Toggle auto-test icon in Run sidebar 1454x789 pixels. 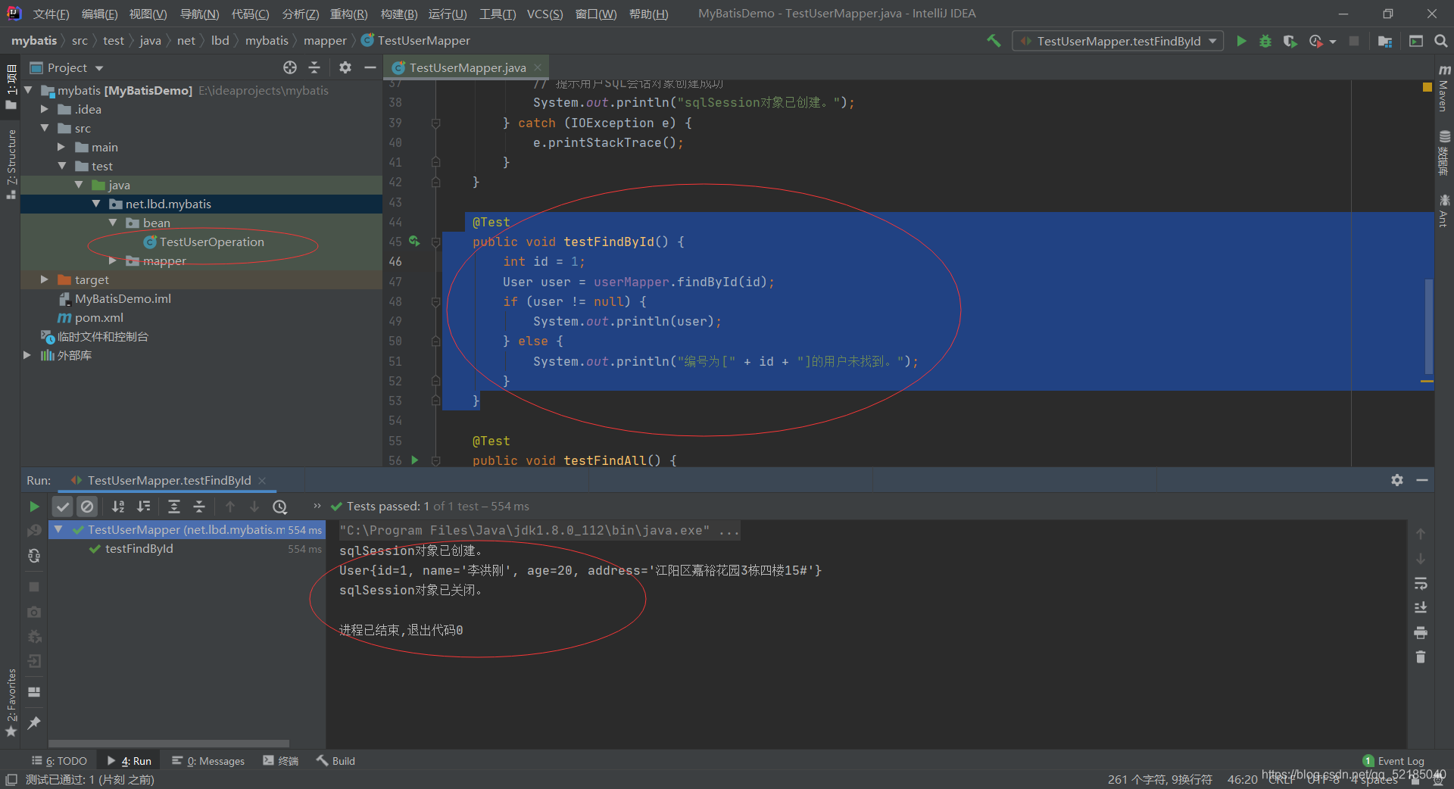click(34, 556)
